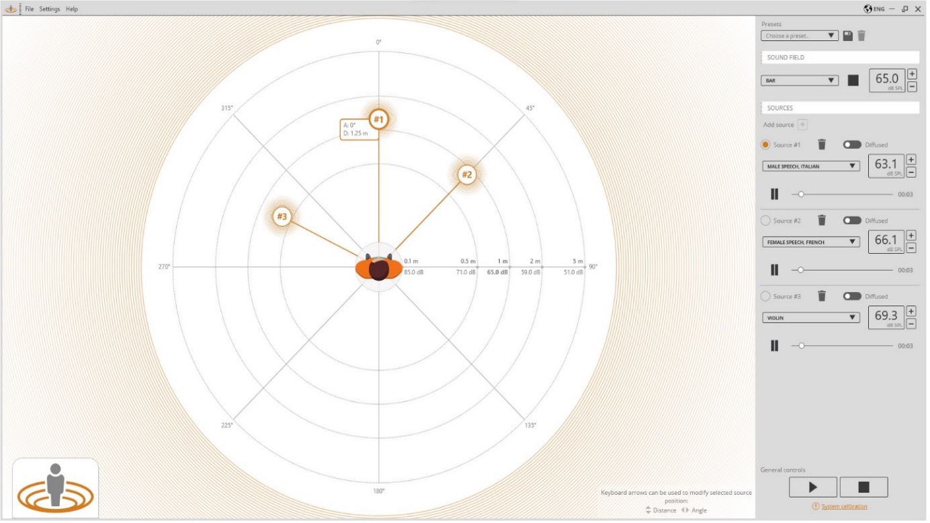Open the System calibration link

(x=843, y=508)
